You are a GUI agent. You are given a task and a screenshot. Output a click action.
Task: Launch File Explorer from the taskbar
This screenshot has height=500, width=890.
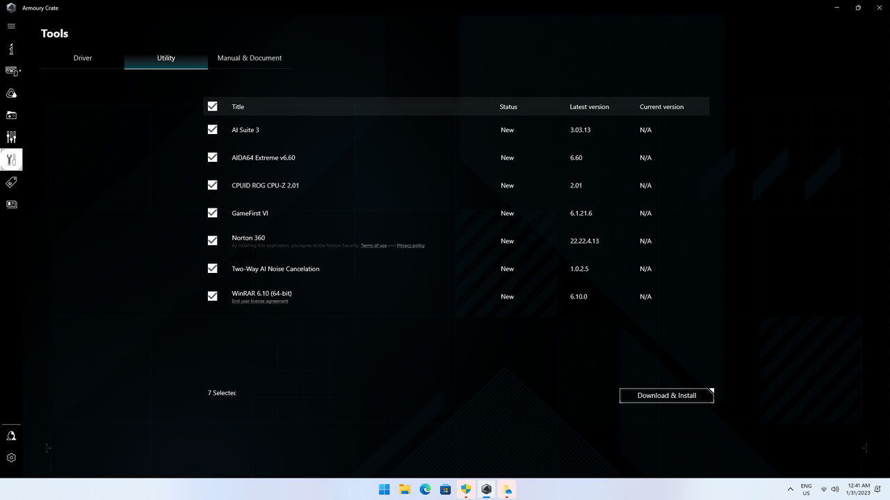click(405, 490)
